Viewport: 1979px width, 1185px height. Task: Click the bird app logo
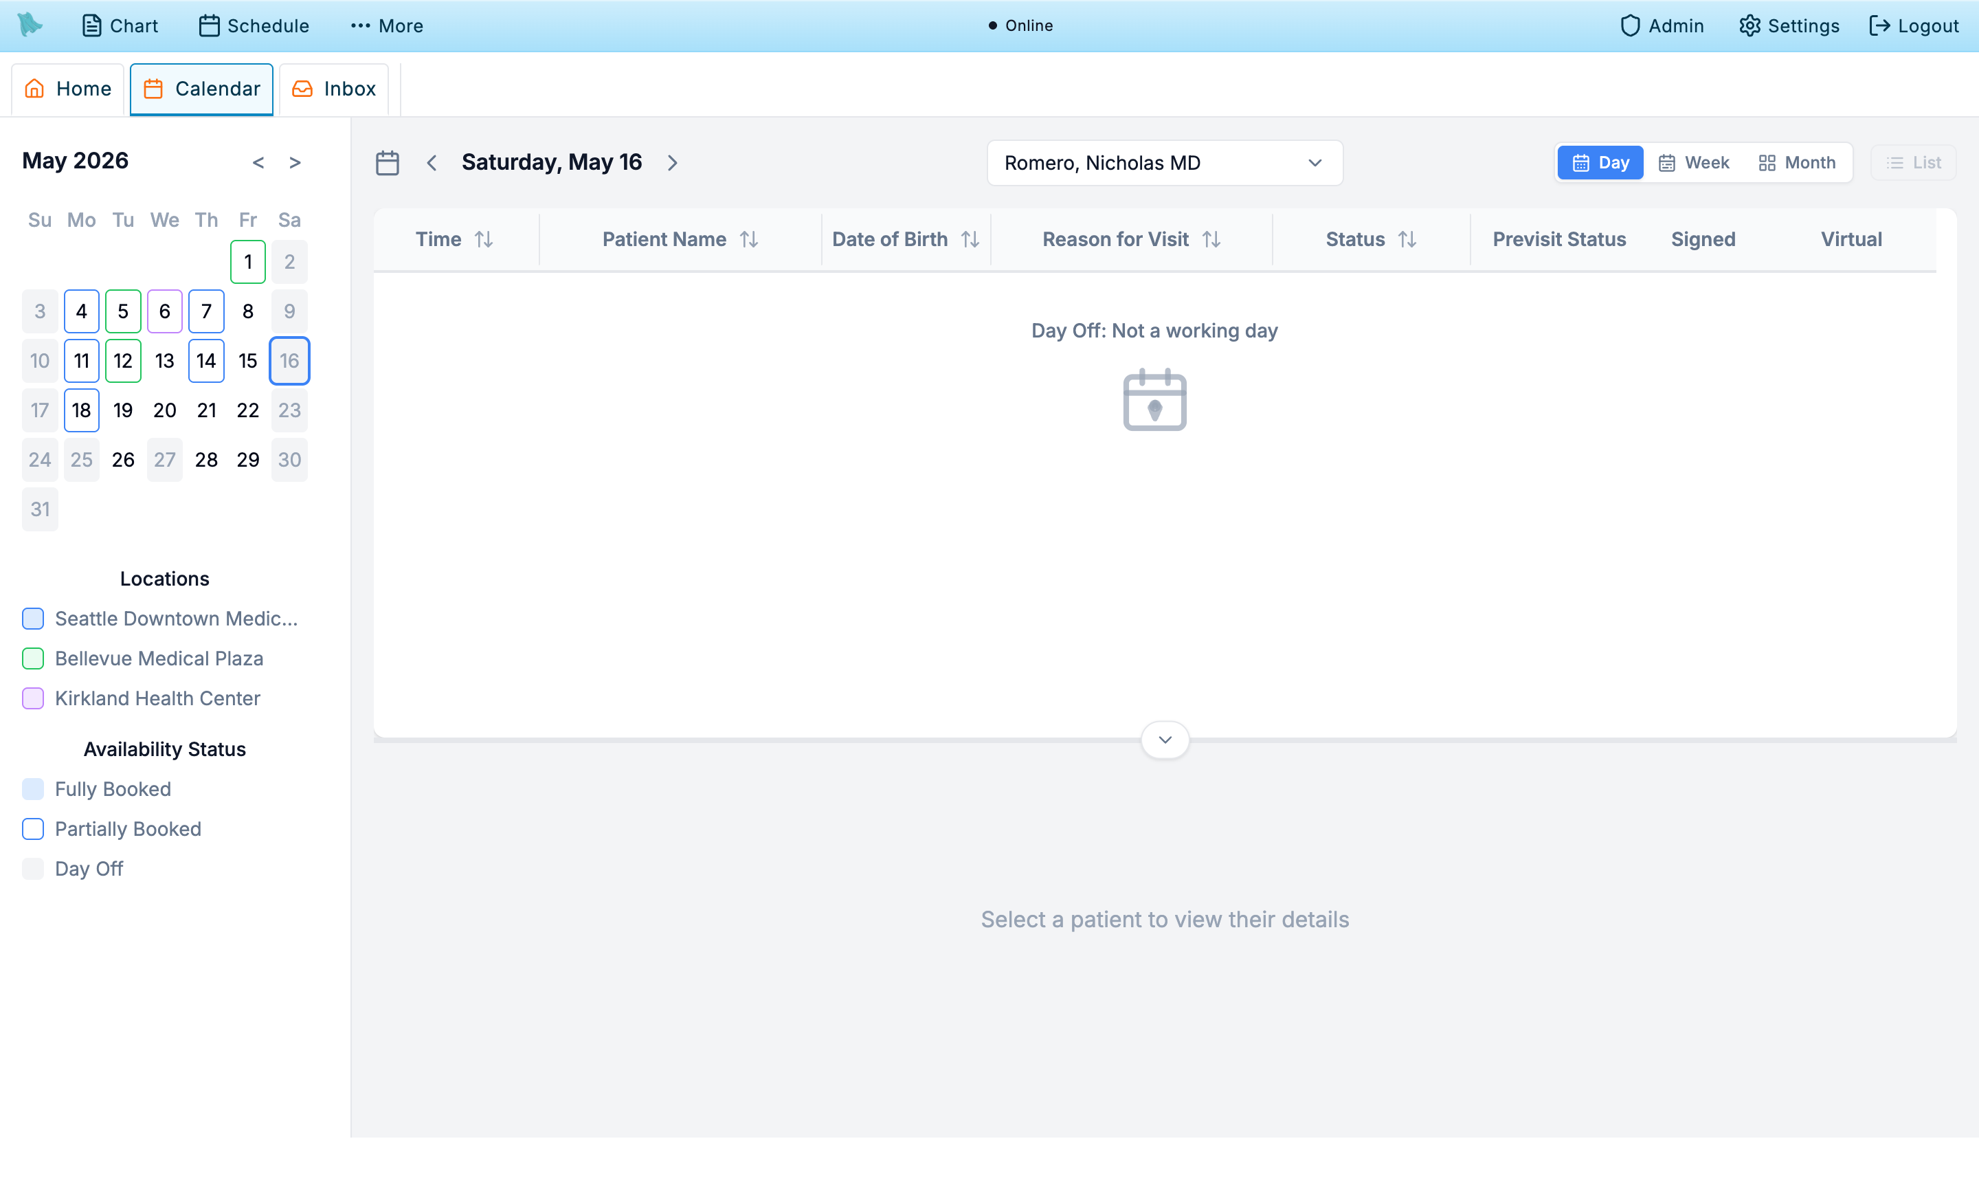tap(30, 25)
